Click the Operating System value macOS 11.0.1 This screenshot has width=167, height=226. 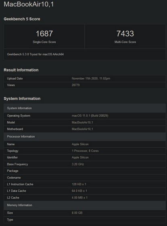[x=90, y=115]
